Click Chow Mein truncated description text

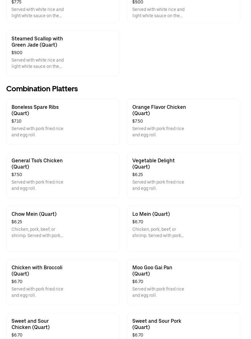[37, 232]
